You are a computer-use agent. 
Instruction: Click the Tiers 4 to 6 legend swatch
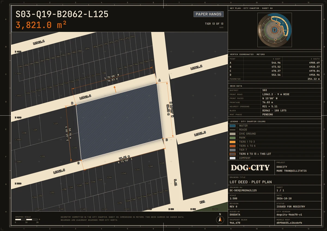(x=232, y=146)
